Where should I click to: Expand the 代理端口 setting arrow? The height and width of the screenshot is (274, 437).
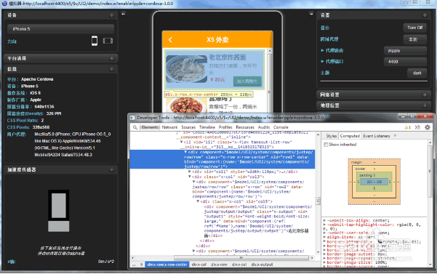(322, 62)
